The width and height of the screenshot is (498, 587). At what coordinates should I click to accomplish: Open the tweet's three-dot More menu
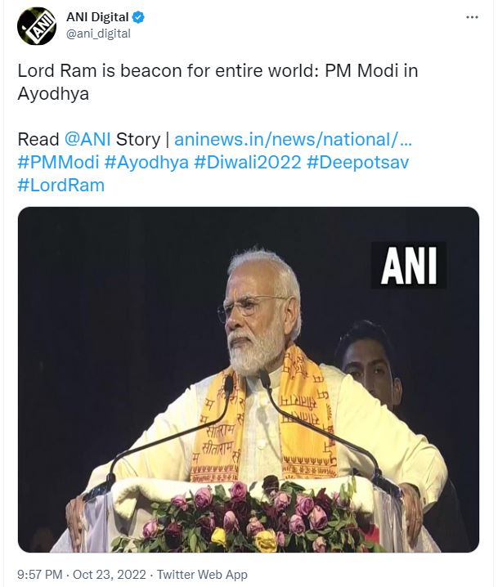click(x=471, y=16)
